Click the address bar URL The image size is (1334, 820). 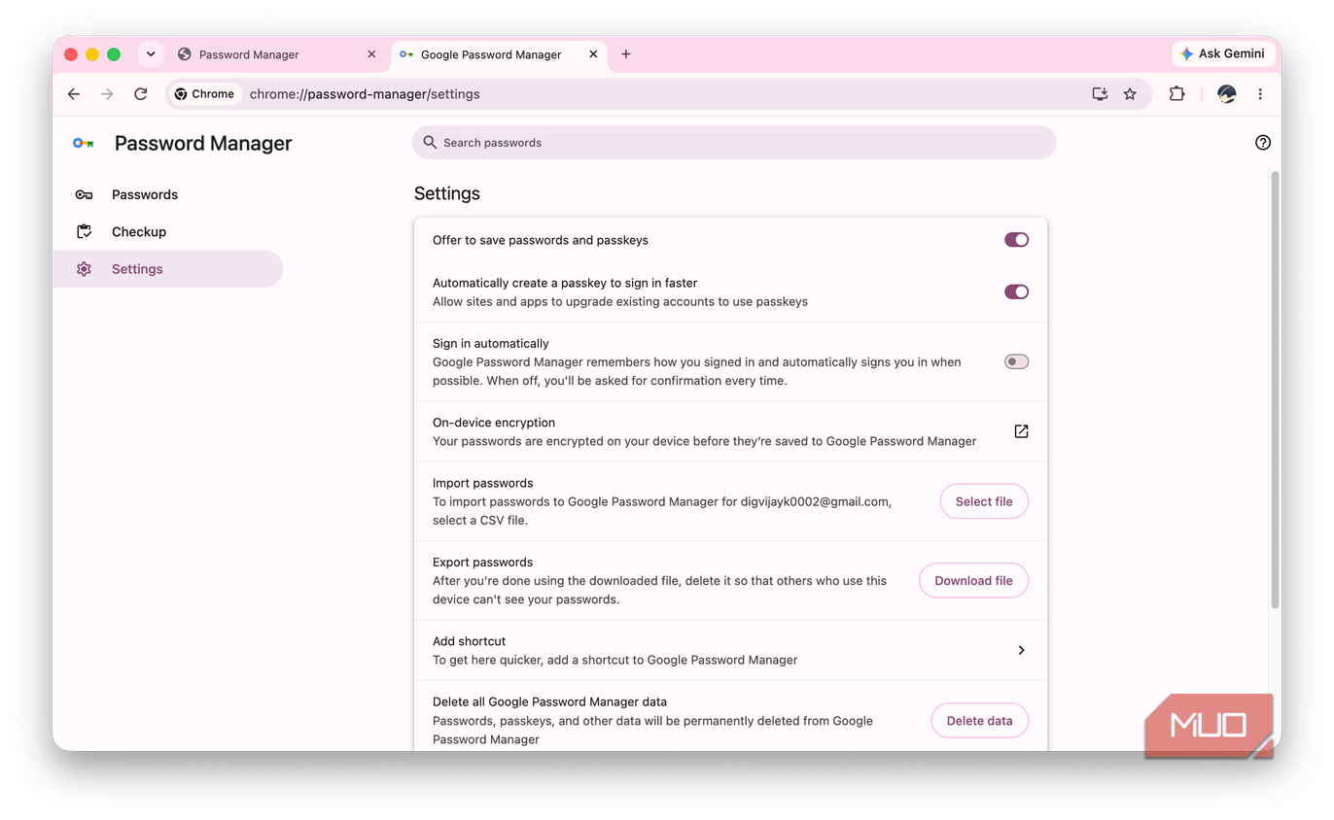[365, 94]
